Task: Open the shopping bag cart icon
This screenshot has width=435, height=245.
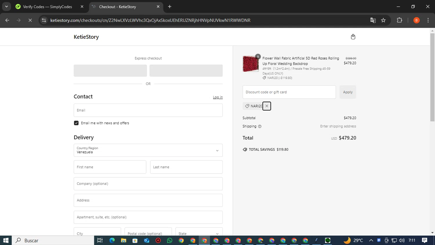Action: pos(353,37)
